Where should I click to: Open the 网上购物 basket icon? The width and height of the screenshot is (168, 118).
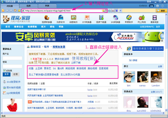click(142, 17)
